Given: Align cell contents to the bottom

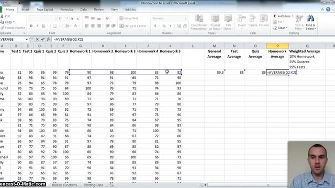Looking at the screenshot, I should tap(99, 18).
